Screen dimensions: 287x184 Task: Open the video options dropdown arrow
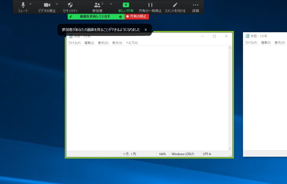(57, 4)
